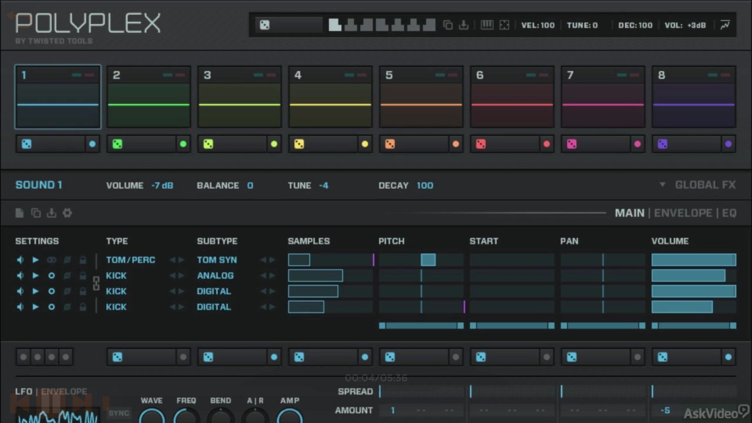This screenshot has width=752, height=423.
Task: Toggle the dot beside SUBTYPE column dice
Action: (274, 357)
